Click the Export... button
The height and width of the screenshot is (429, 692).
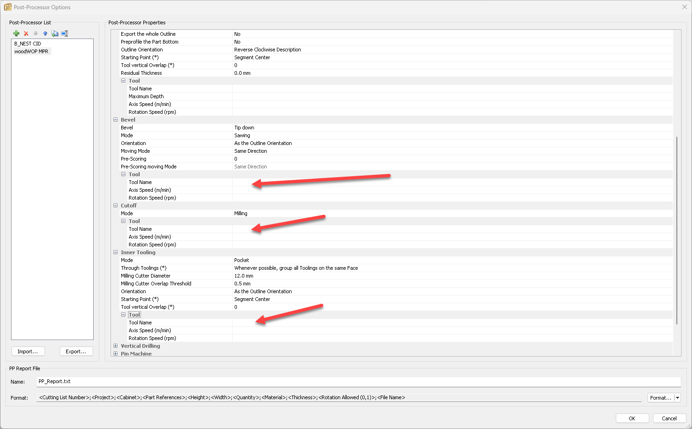pyautogui.click(x=76, y=351)
